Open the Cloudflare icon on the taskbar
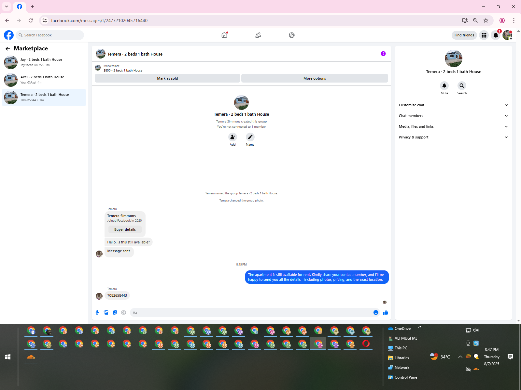 31,357
